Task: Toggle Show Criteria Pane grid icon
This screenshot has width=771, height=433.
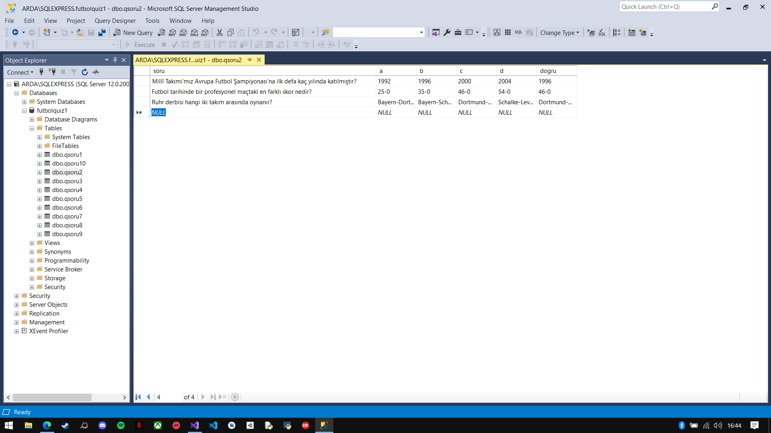Action: click(x=508, y=32)
